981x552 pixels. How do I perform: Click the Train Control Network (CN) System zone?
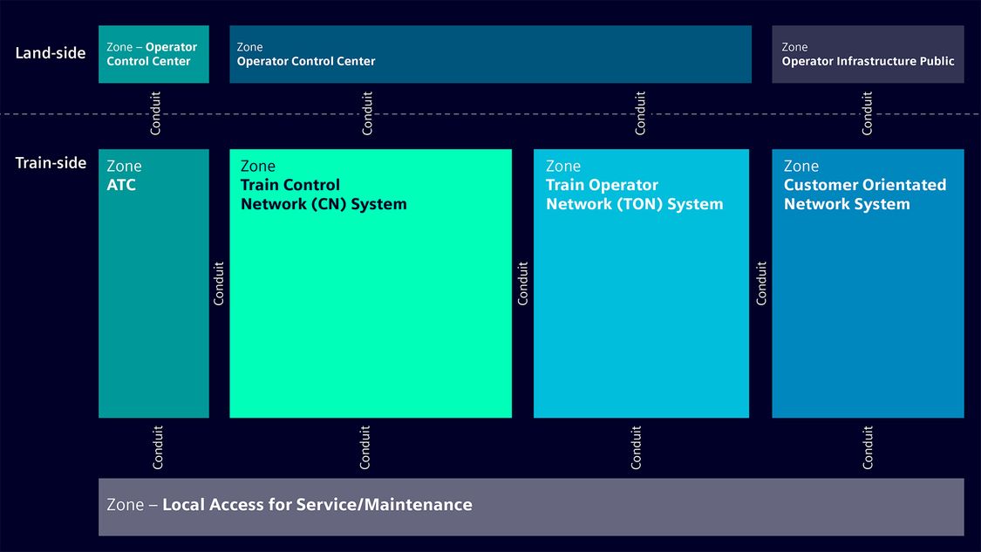371,283
